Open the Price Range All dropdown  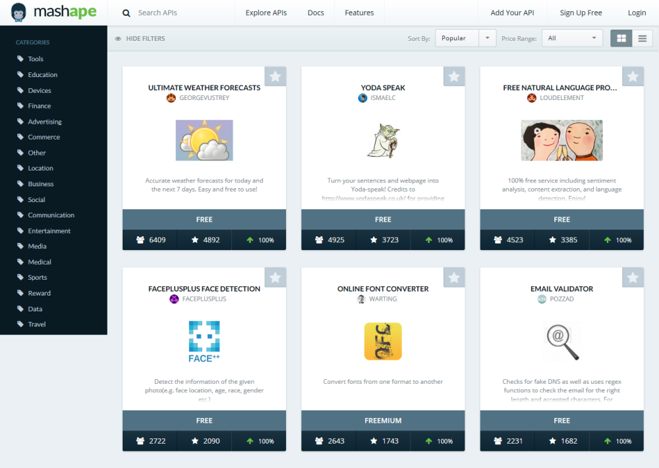point(573,38)
